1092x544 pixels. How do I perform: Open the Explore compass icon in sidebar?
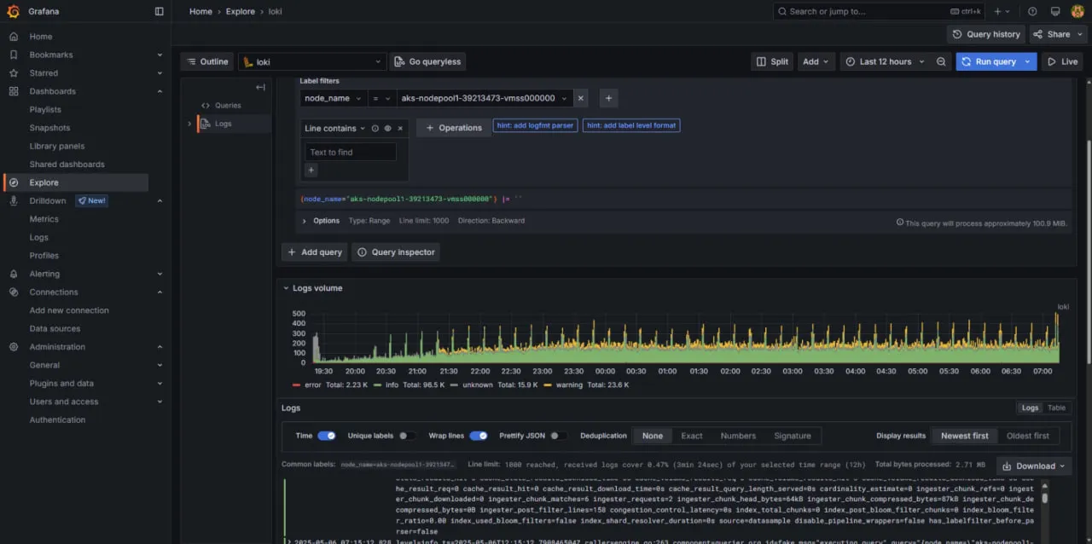13,182
